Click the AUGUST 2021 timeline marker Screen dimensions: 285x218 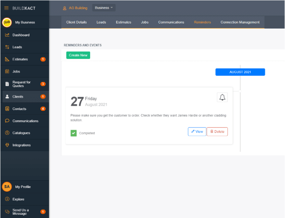point(240,72)
